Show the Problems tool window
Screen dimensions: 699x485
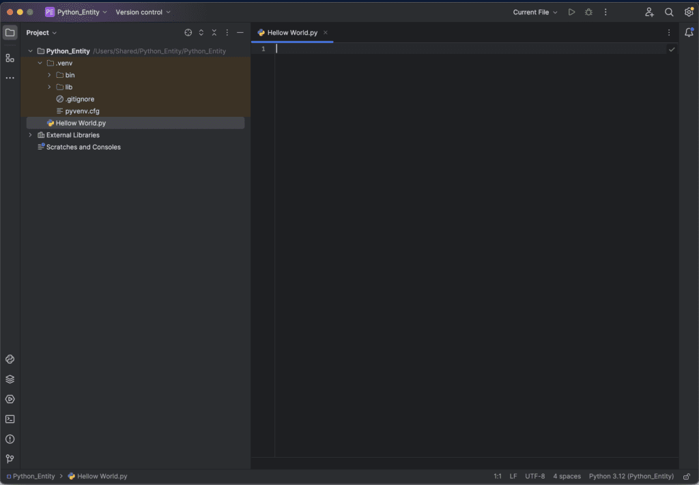click(x=10, y=439)
